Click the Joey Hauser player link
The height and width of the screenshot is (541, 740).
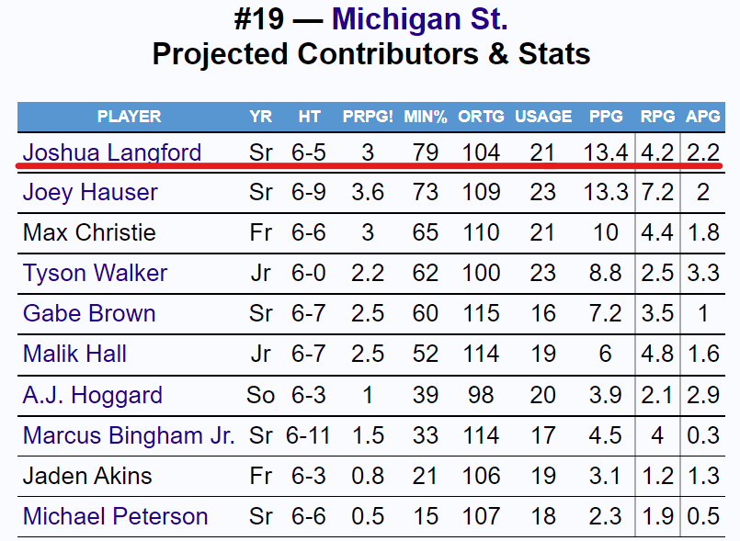[x=90, y=193]
